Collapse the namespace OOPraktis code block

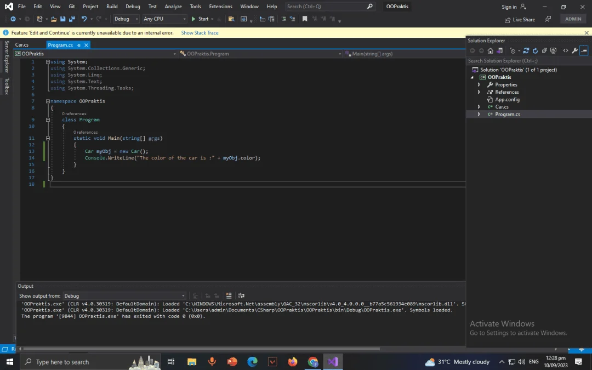48,101
